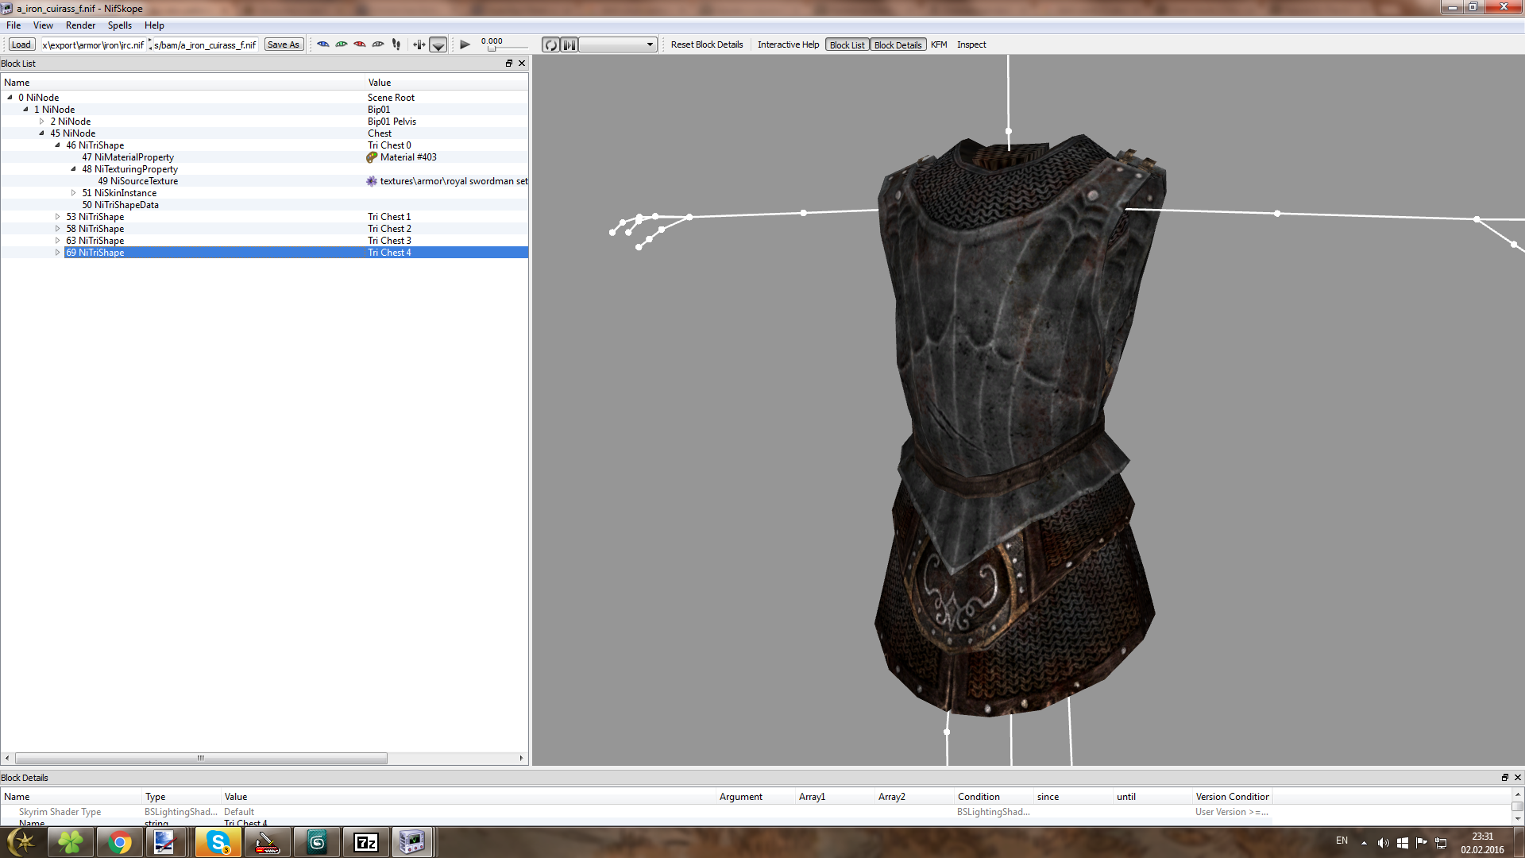Image resolution: width=1525 pixels, height=858 pixels.
Task: Open the View menu
Action: click(43, 25)
